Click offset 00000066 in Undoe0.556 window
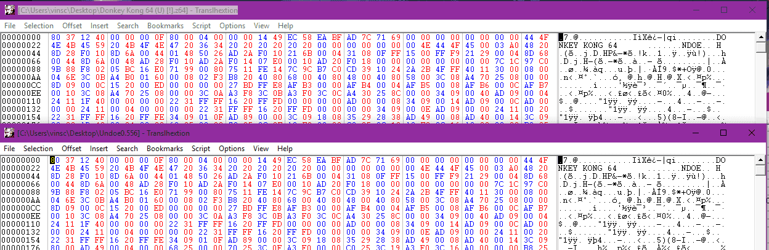This screenshot has width=769, height=250. point(20,184)
